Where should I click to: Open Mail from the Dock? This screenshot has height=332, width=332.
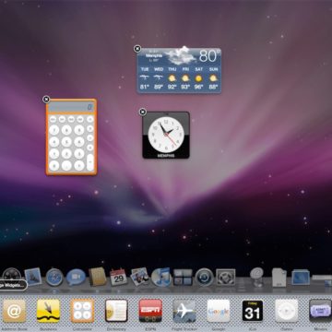pos(33,277)
